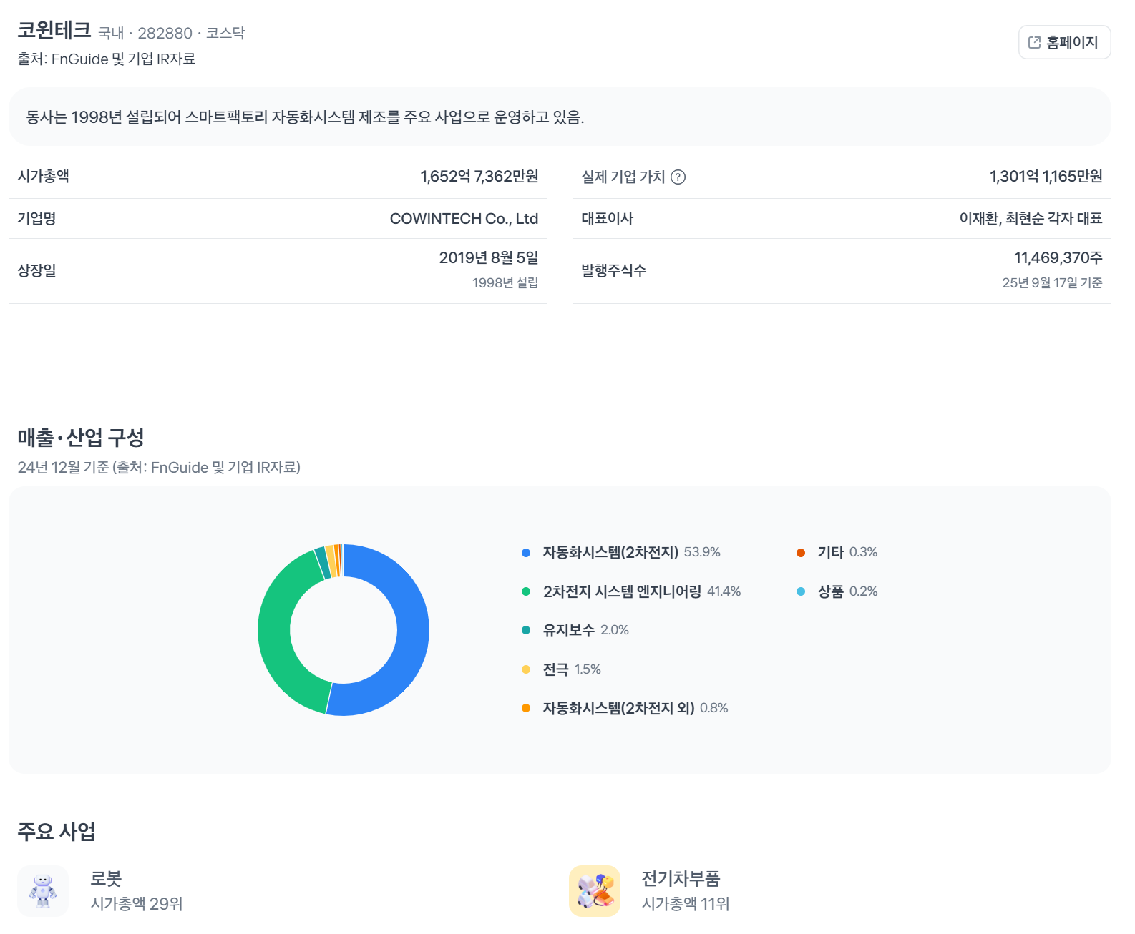Open the 로봇 main business link

pyautogui.click(x=106, y=878)
